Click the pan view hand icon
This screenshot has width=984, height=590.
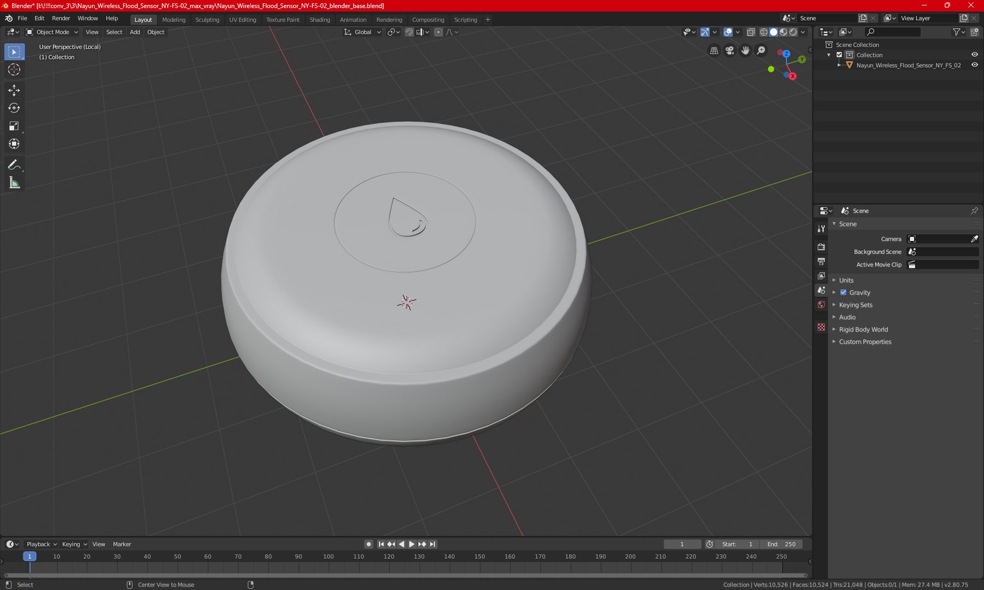click(x=746, y=51)
